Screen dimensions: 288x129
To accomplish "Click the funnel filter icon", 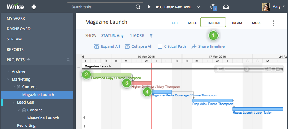I will tap(151, 36).
